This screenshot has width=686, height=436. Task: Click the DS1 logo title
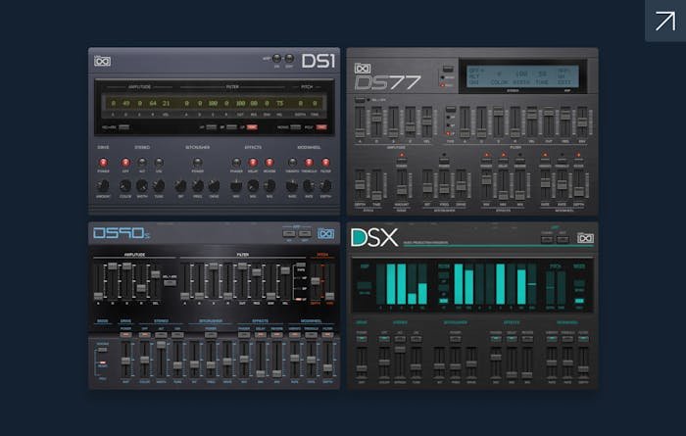click(x=317, y=62)
